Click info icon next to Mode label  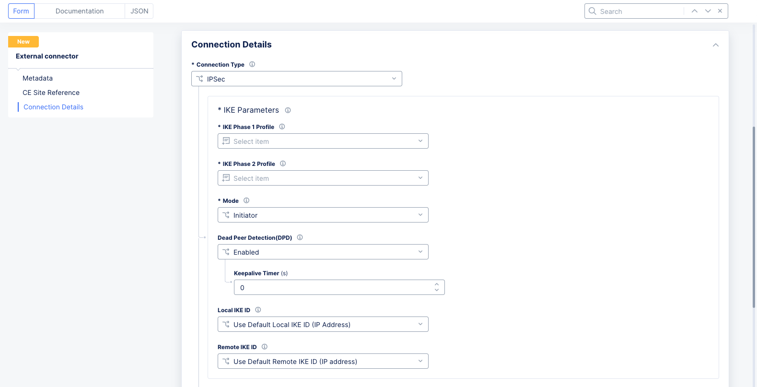tap(246, 200)
